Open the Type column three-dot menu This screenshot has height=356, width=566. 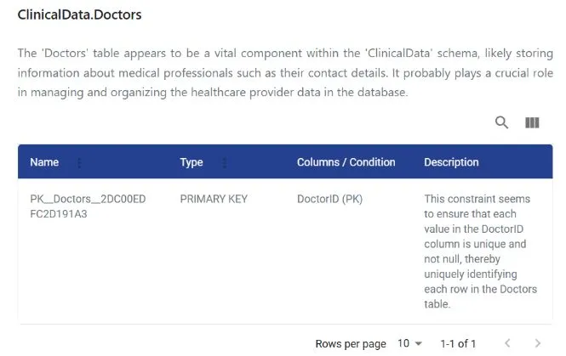(x=225, y=163)
